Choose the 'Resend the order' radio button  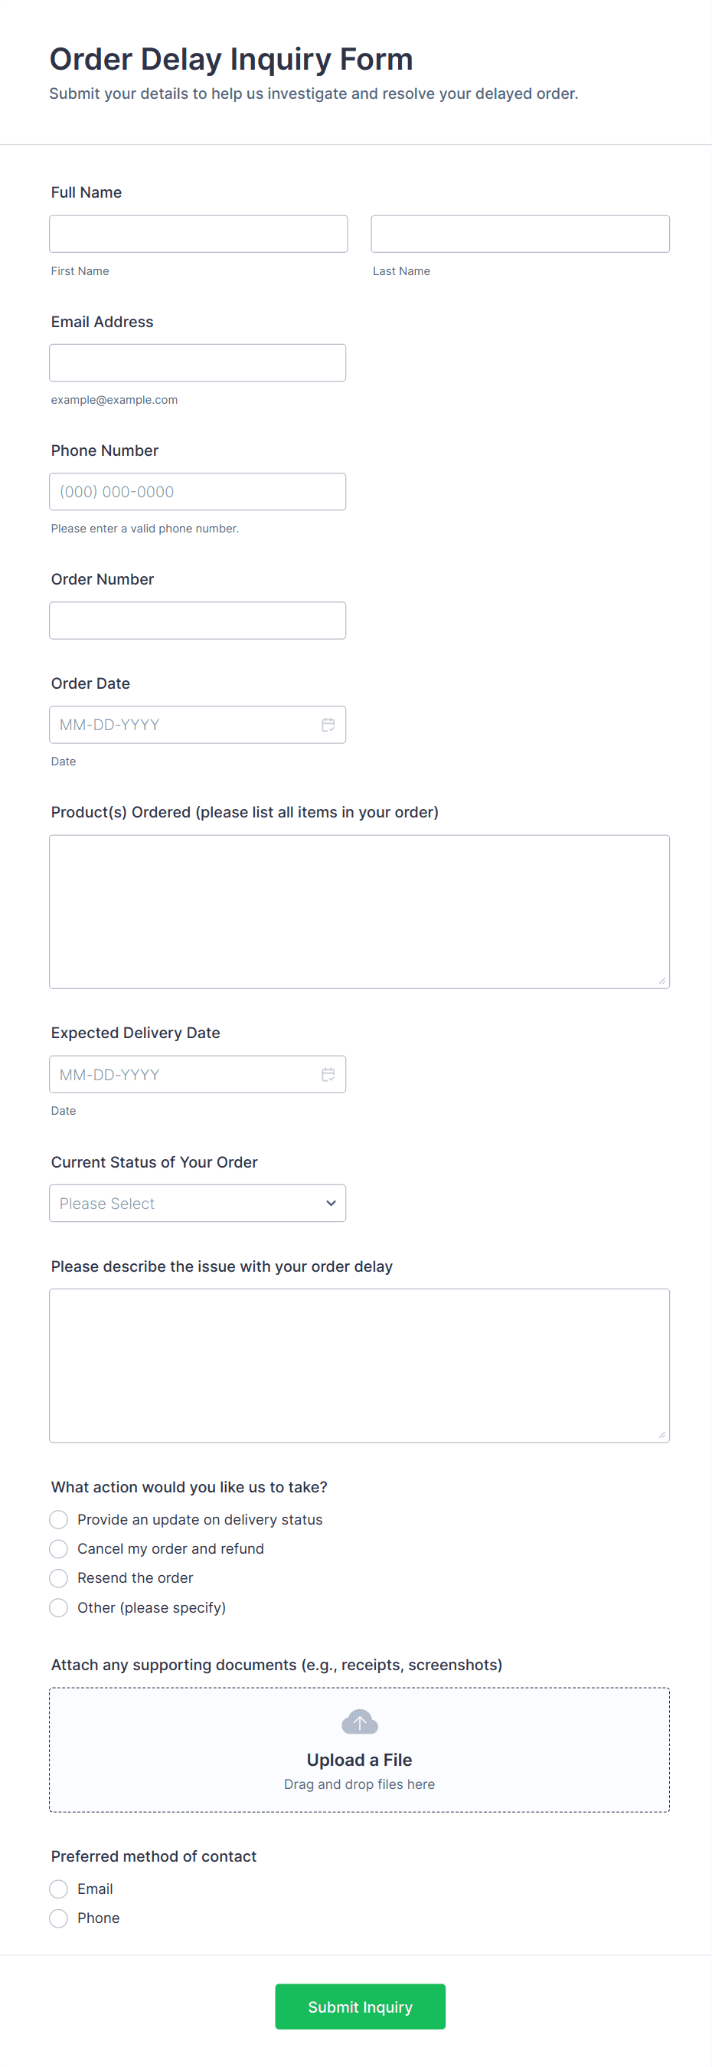tap(58, 1578)
